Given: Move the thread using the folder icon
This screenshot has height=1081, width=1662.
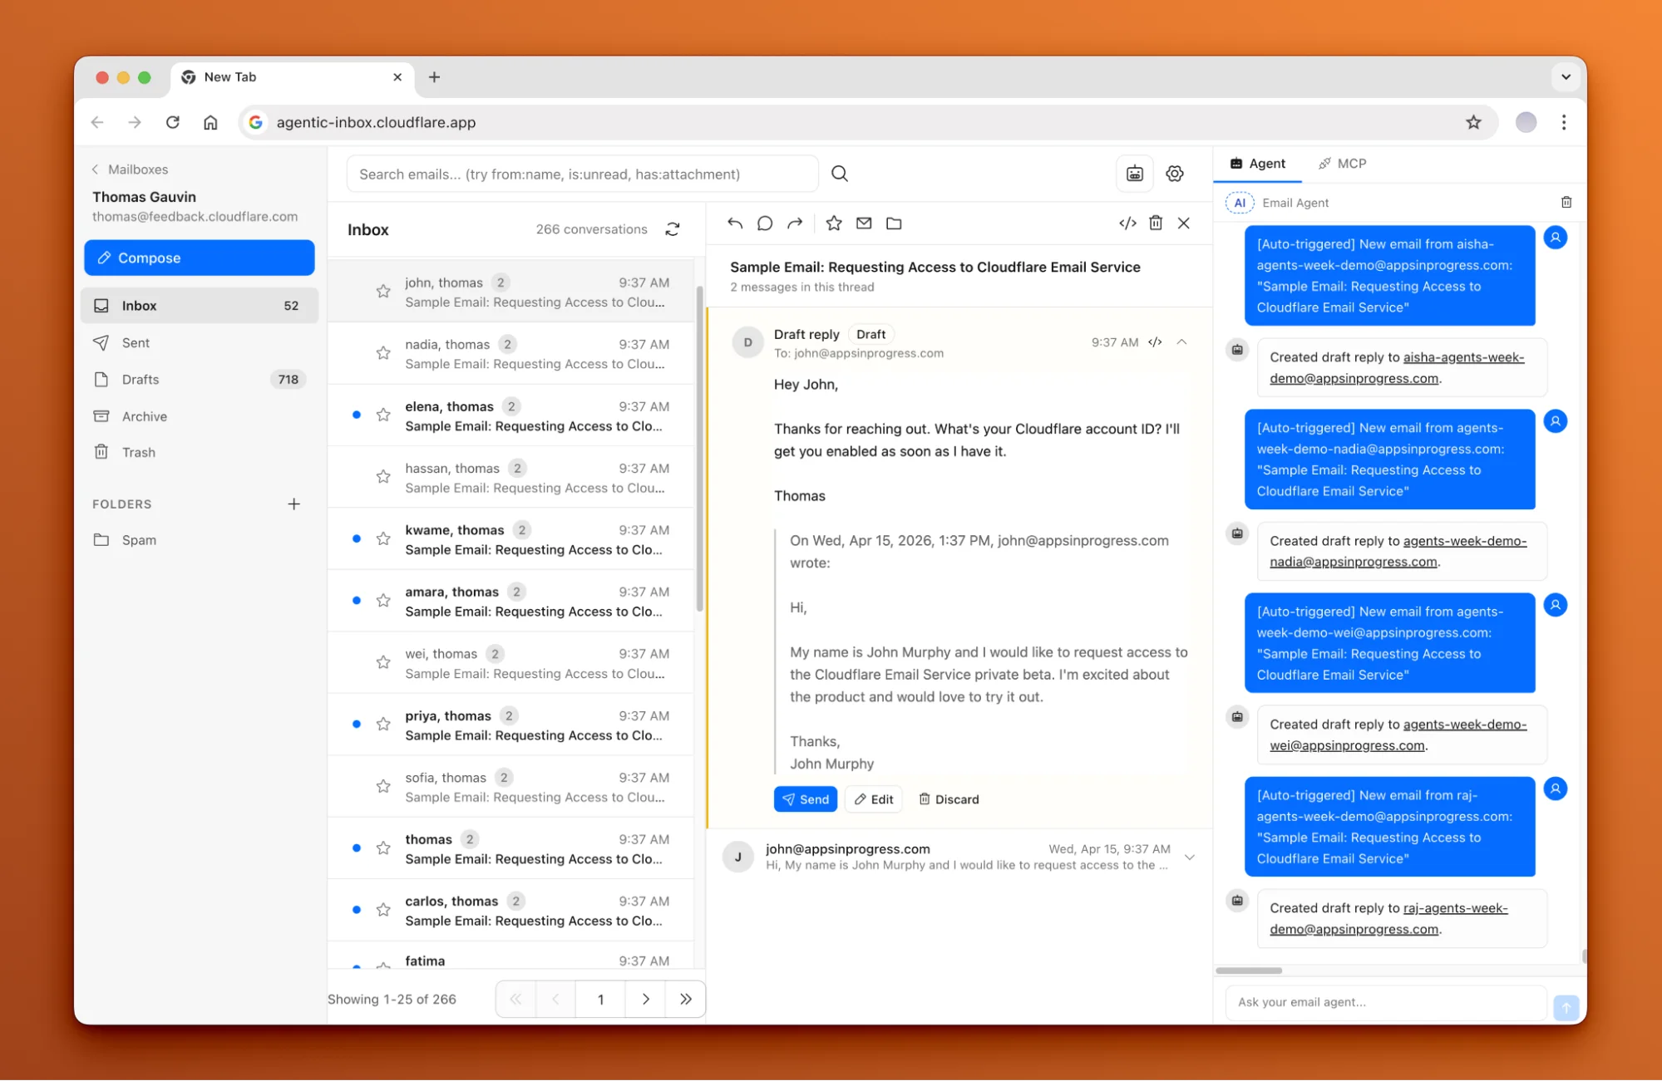Looking at the screenshot, I should coord(894,223).
